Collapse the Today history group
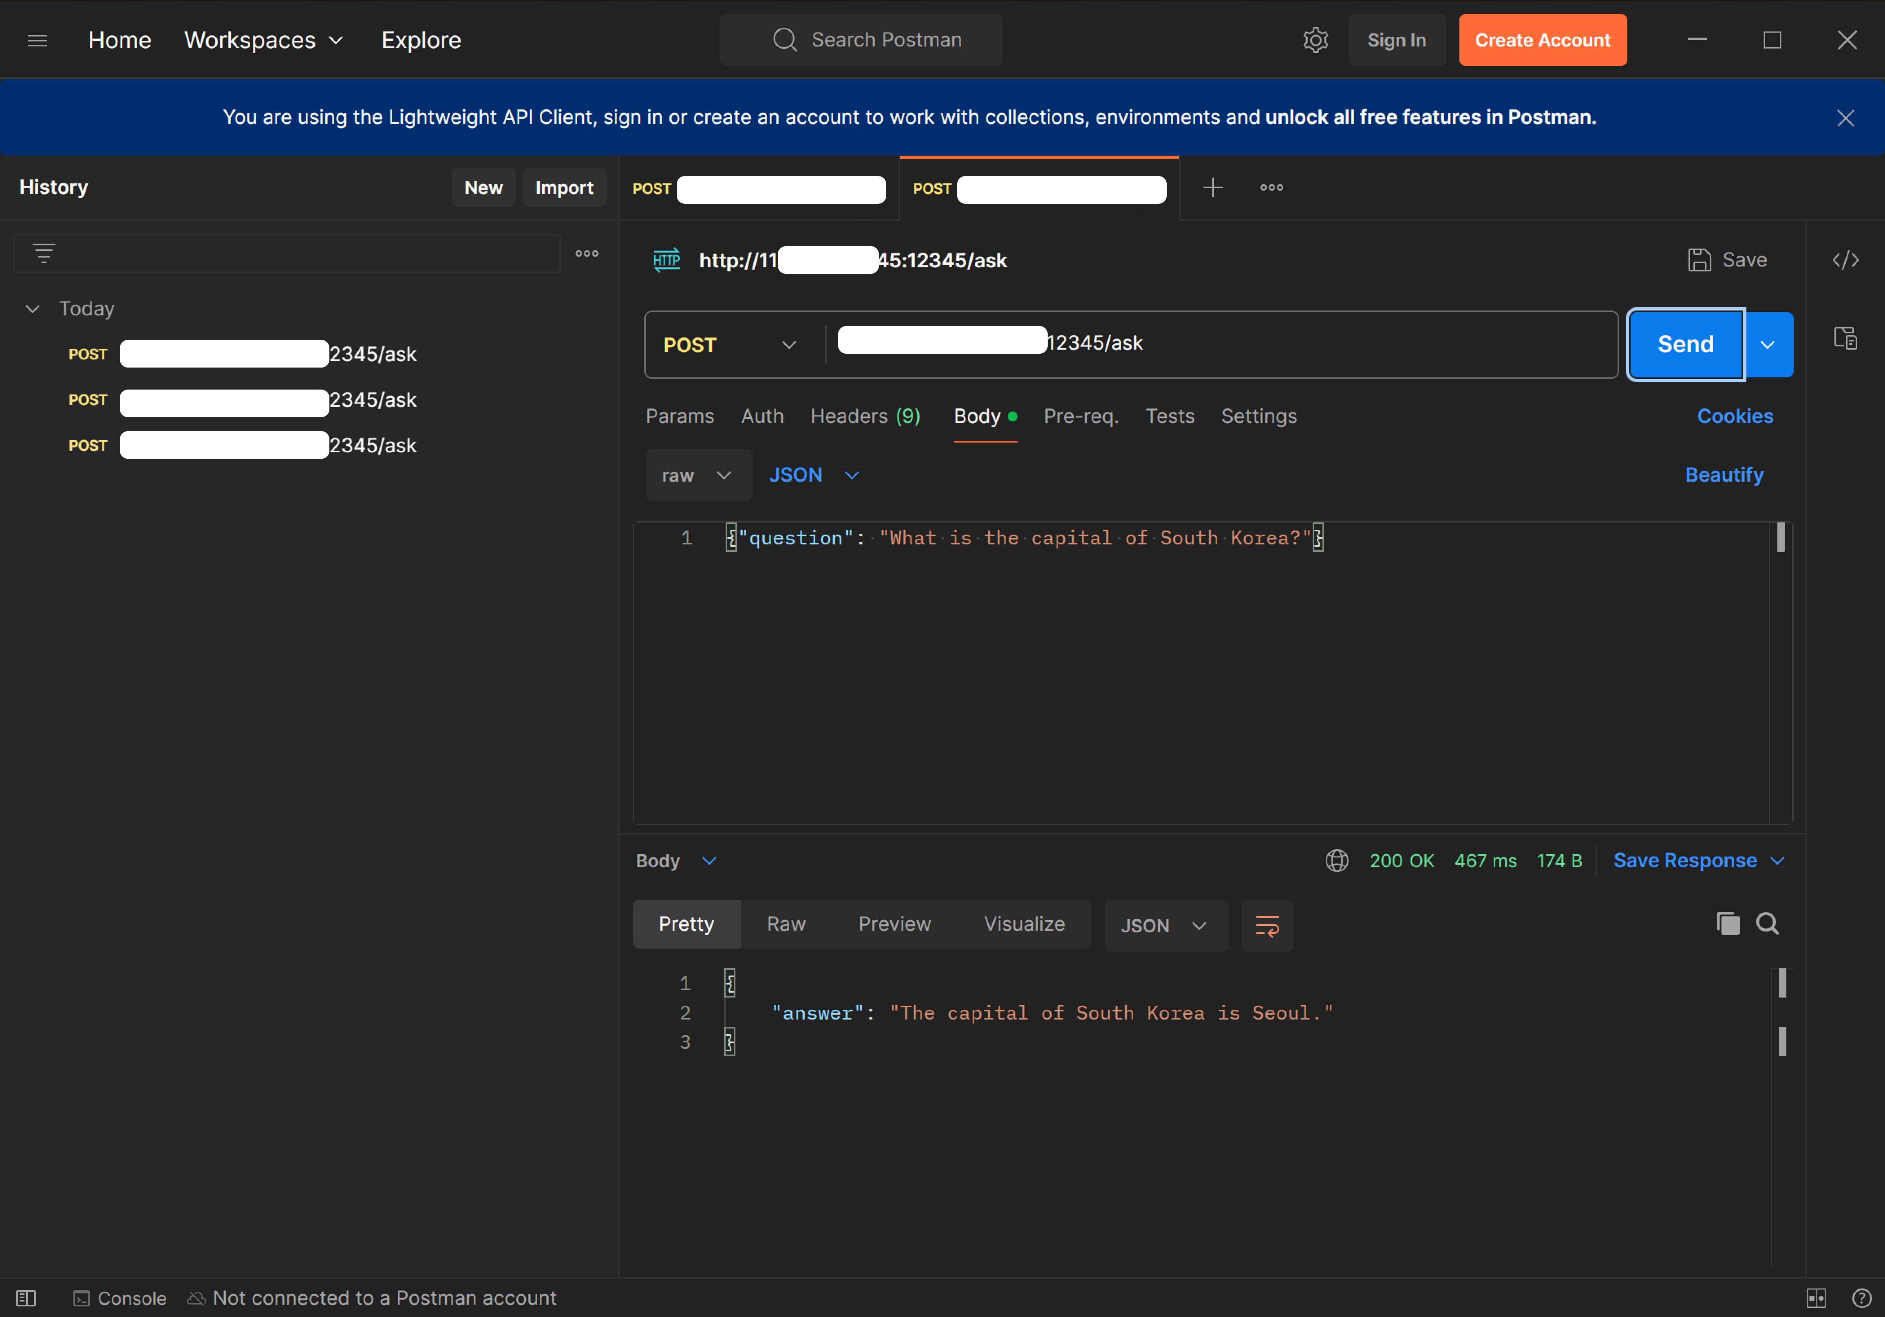 [x=33, y=308]
